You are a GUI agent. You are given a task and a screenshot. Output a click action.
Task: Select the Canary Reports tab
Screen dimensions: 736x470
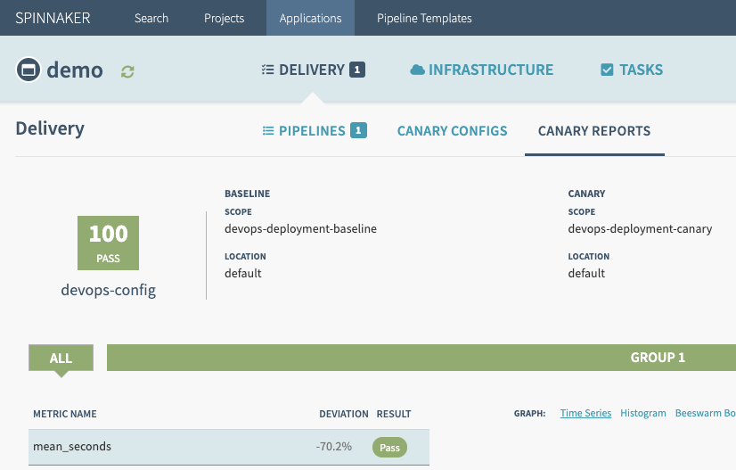594,131
